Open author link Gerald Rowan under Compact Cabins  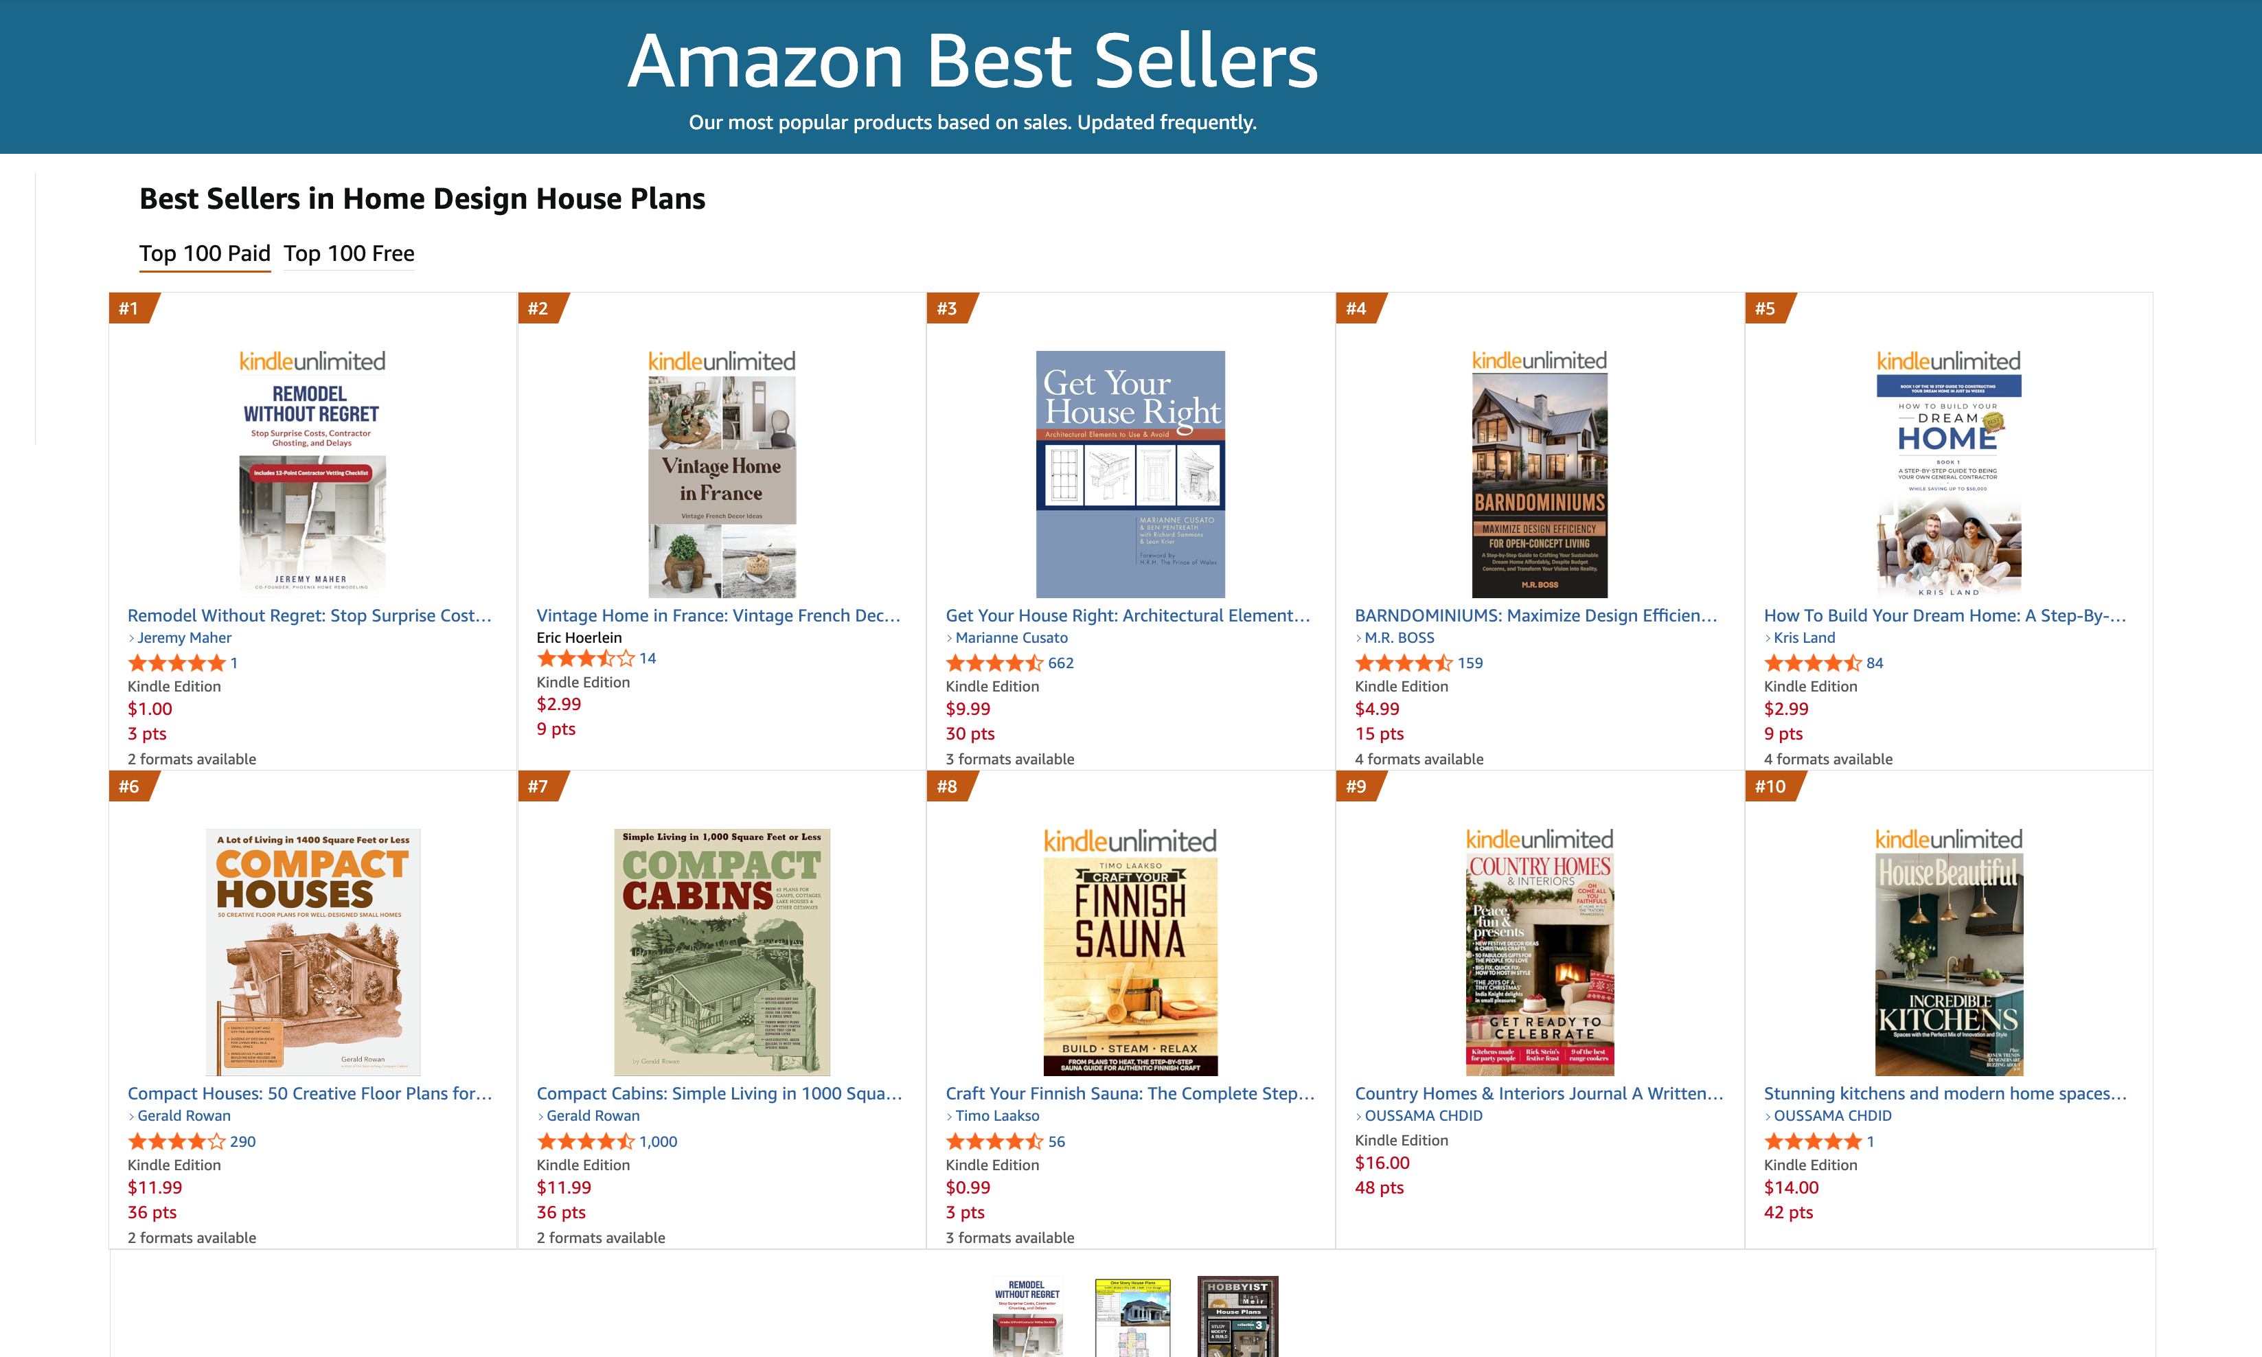593,1115
